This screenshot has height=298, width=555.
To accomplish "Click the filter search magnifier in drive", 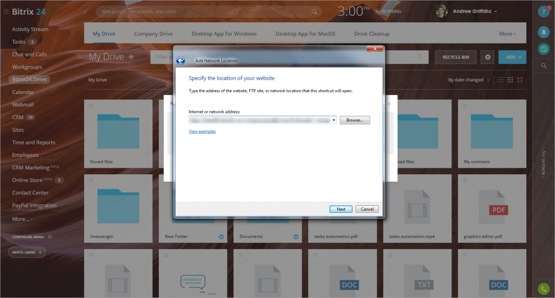I will (420, 57).
